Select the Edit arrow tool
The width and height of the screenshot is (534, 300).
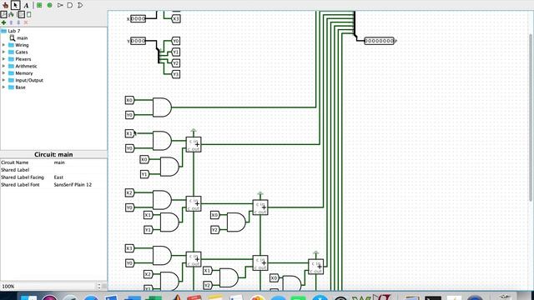(15, 5)
